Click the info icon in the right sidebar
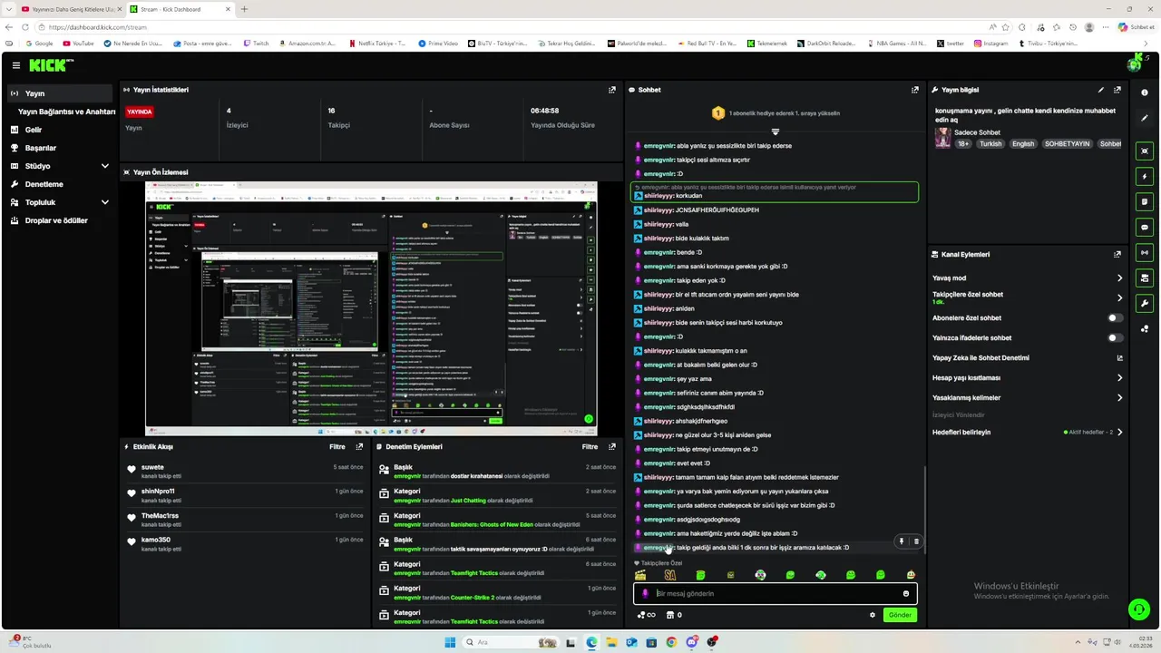 [1145, 93]
